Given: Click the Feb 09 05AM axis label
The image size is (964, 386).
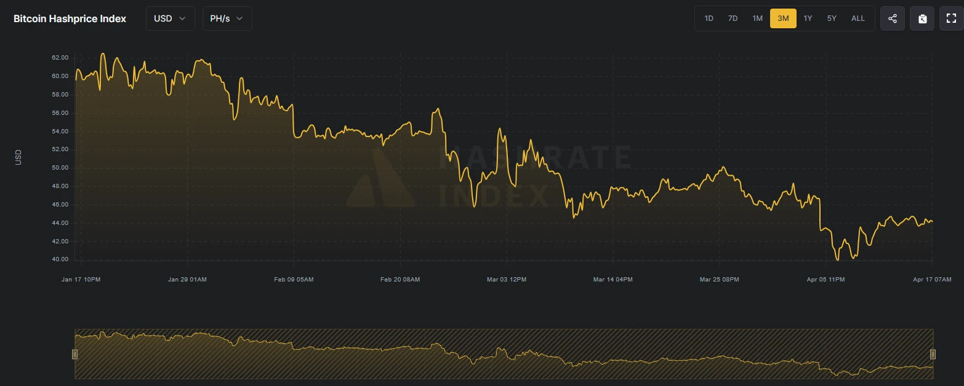Looking at the screenshot, I should click(x=294, y=280).
